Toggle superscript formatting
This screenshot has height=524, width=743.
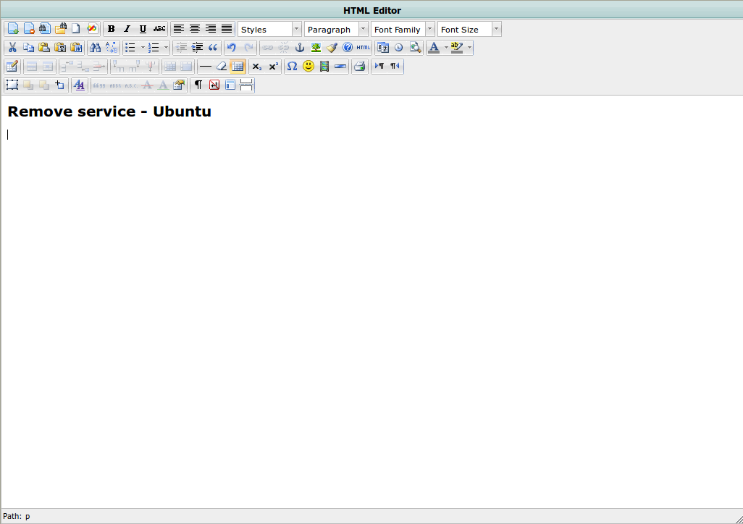[x=272, y=67]
